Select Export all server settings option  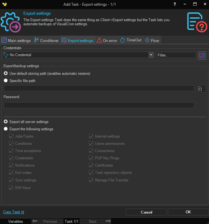pos(6,122)
